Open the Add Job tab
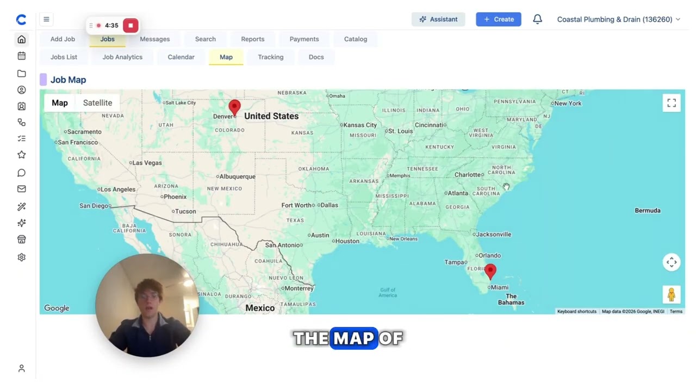 [63, 39]
